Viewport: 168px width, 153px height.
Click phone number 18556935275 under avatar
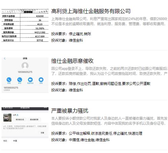coord(25,72)
